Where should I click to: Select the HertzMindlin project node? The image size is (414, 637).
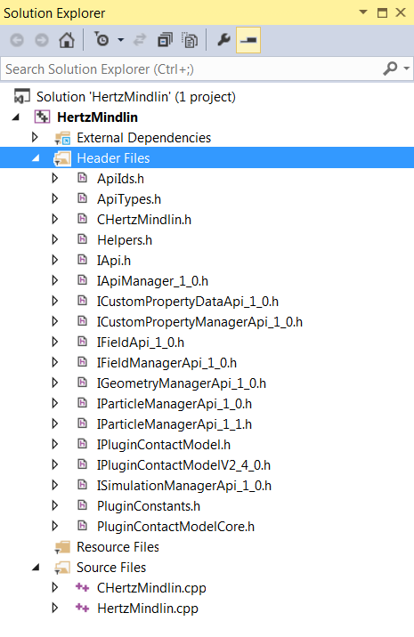point(98,117)
